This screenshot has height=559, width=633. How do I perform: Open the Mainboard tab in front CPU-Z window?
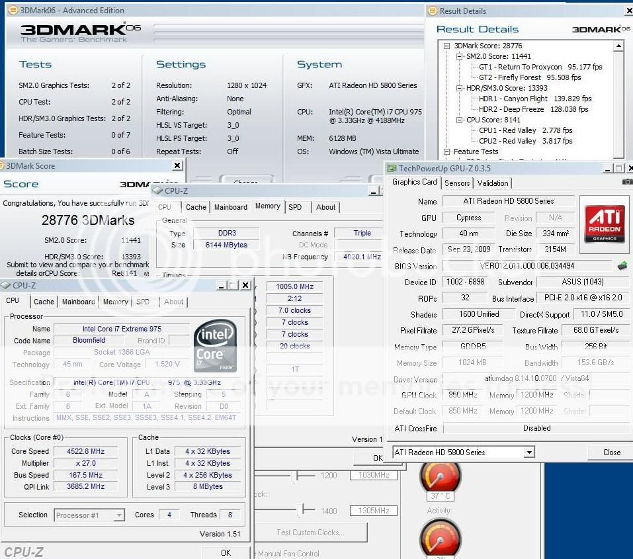pyautogui.click(x=78, y=302)
